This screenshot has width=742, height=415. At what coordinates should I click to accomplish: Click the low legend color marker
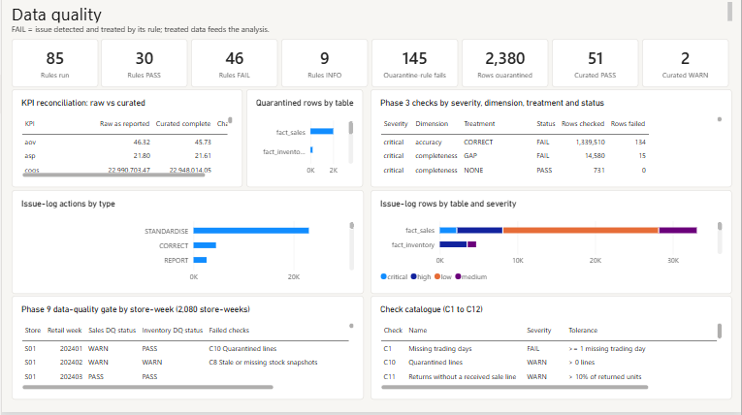click(437, 276)
